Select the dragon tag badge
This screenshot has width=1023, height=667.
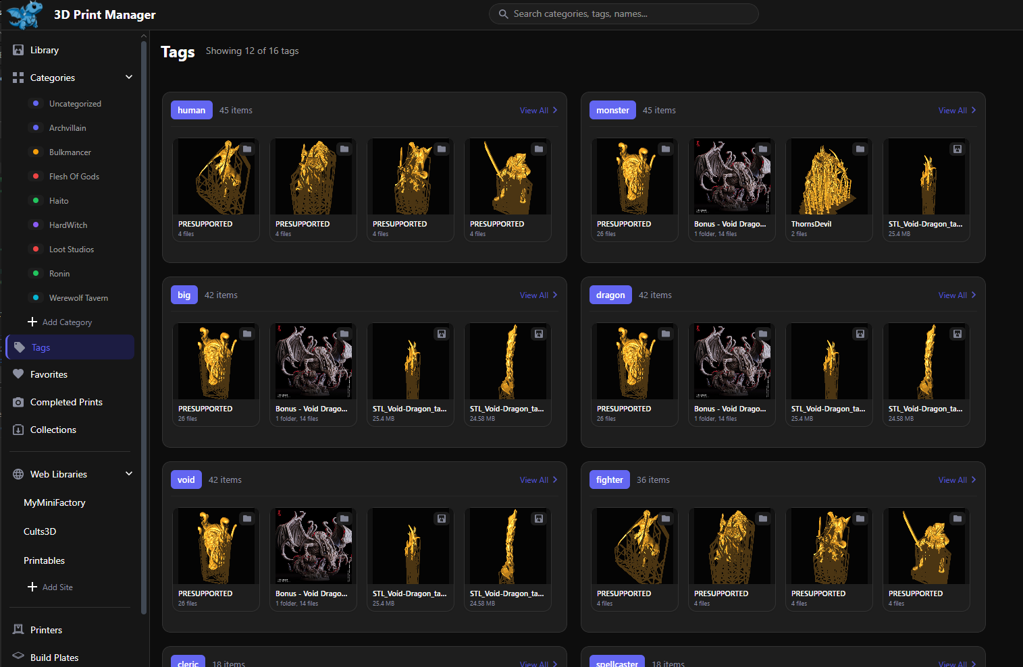[x=610, y=295]
